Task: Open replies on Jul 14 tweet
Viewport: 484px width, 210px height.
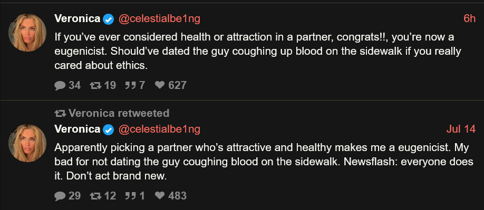Action: click(60, 196)
